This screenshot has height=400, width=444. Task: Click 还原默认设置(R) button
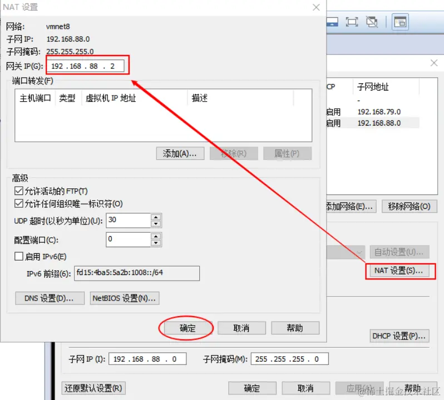93,388
